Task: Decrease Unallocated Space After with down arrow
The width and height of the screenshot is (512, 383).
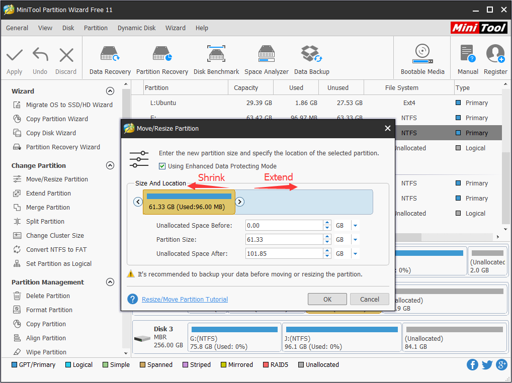Action: click(327, 256)
